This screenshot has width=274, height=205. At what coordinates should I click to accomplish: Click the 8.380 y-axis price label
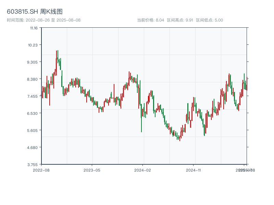tap(33, 79)
